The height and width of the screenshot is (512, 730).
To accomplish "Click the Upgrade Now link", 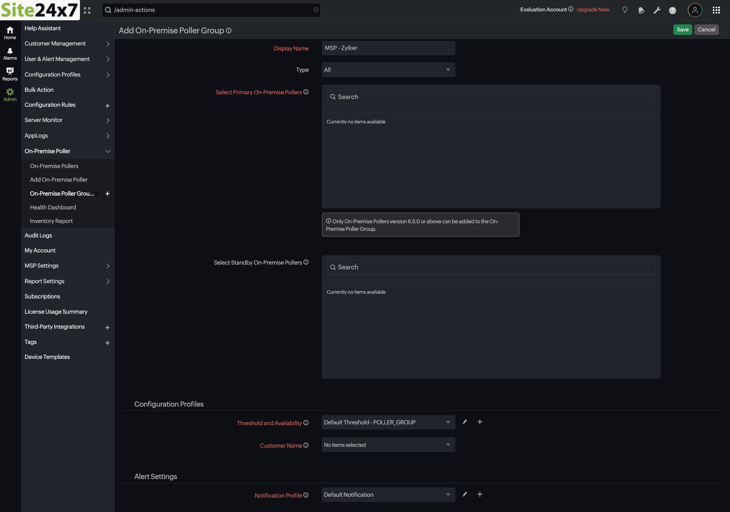I will (x=593, y=9).
